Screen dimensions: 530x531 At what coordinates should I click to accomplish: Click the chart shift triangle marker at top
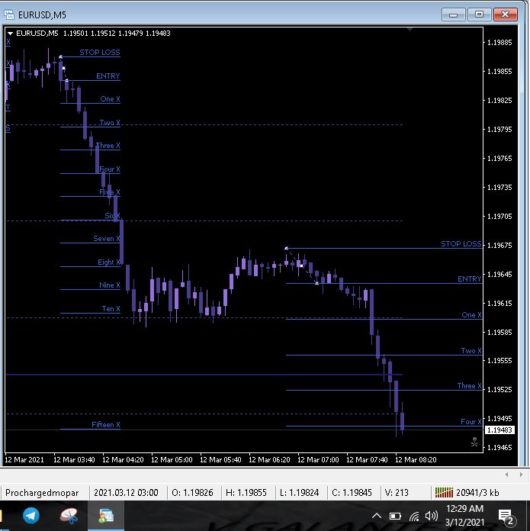tap(410, 30)
